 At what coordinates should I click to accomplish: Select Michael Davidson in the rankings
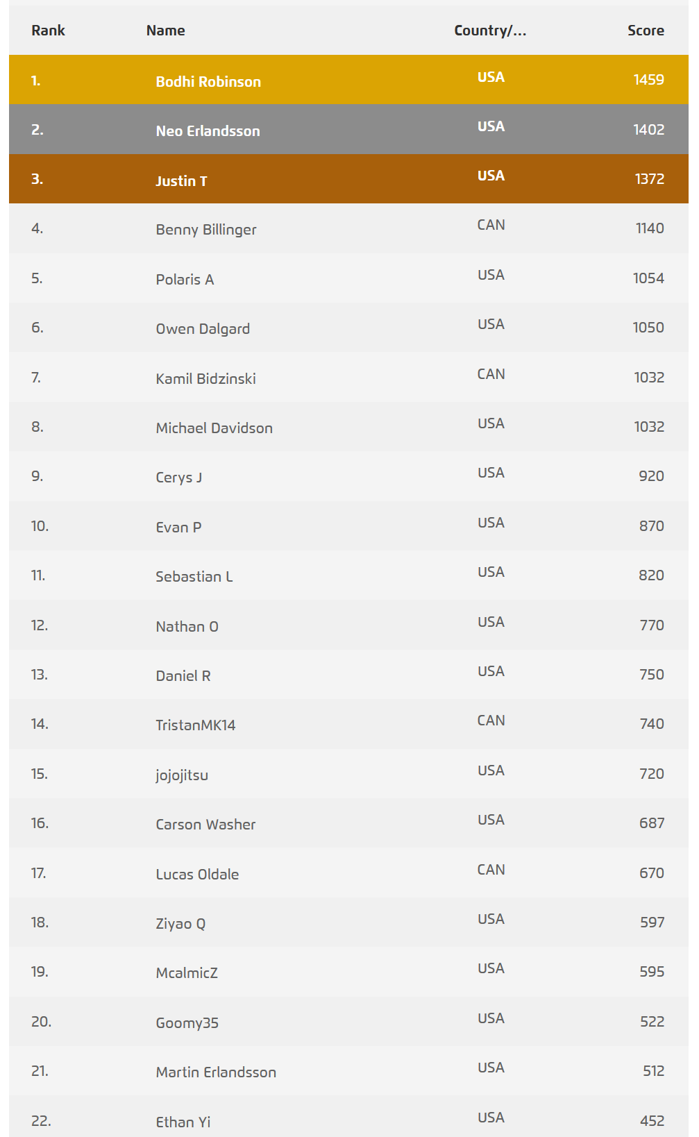pos(214,428)
